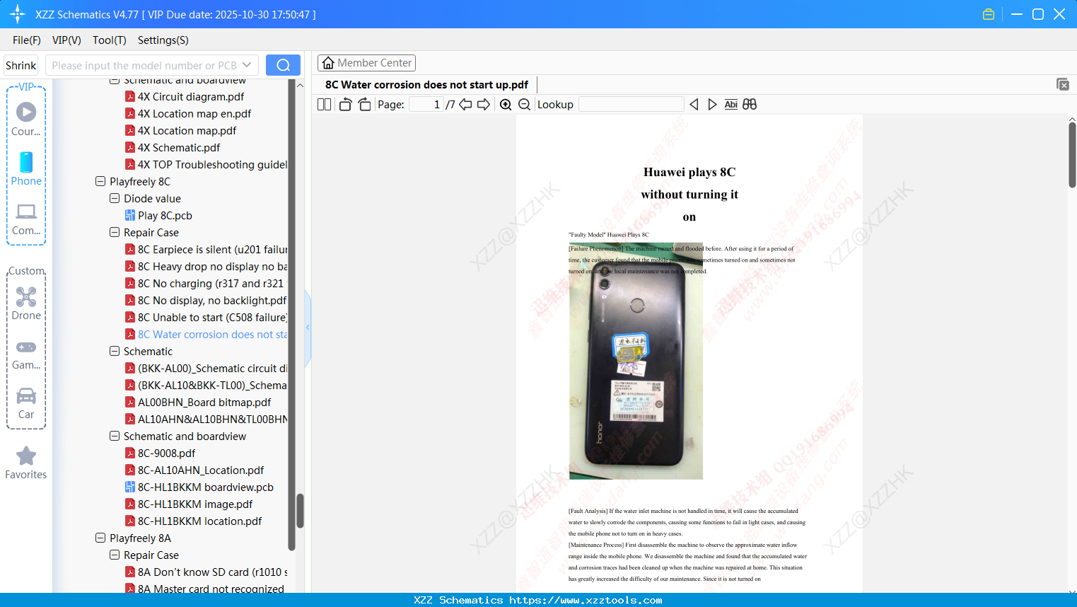
Task: Open the File(F) menu
Action: [27, 40]
